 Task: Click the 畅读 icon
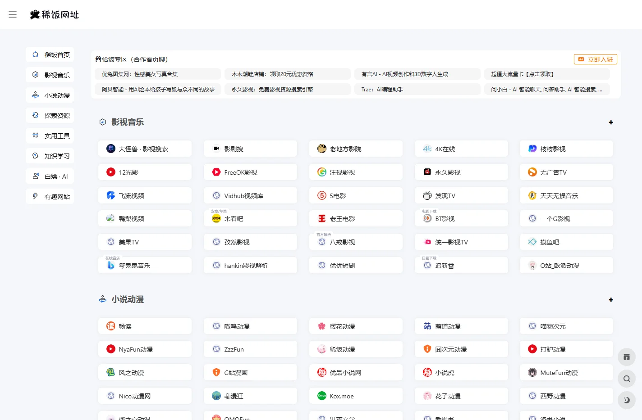tap(111, 326)
